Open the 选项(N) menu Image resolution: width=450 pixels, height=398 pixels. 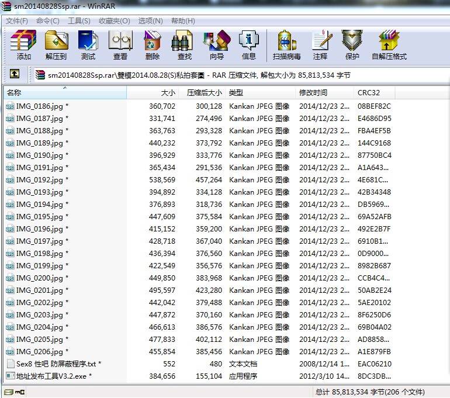(150, 21)
